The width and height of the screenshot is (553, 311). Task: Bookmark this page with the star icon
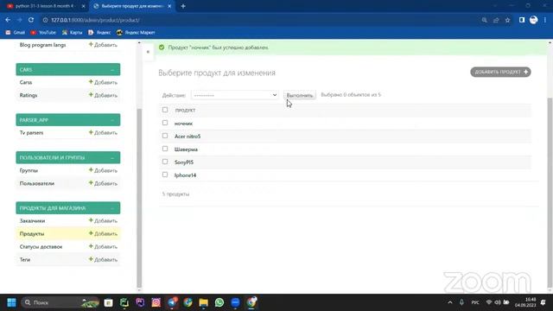coord(507,20)
